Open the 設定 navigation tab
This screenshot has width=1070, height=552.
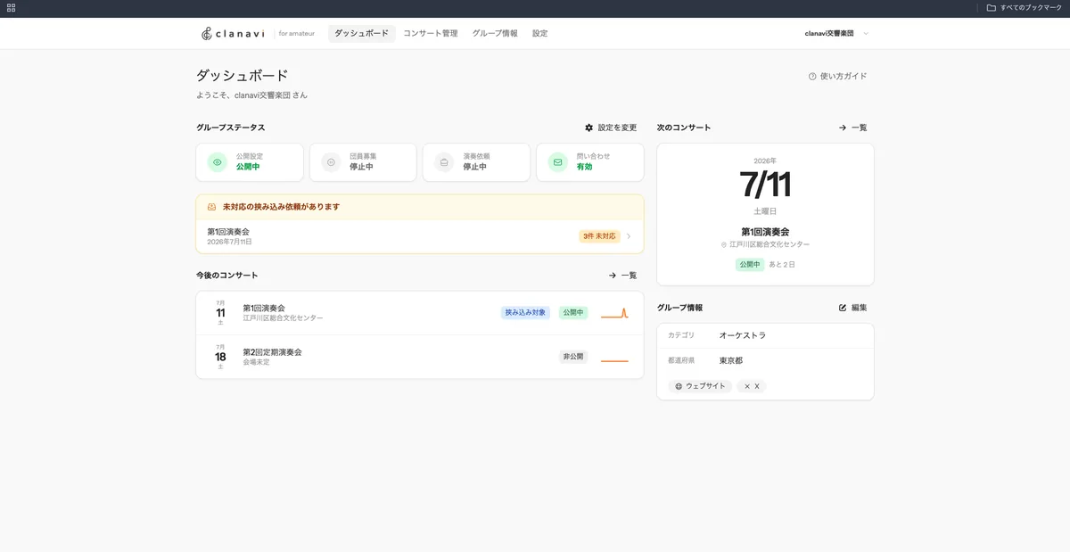(540, 33)
